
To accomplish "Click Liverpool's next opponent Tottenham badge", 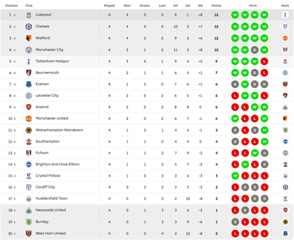I will (285, 15).
